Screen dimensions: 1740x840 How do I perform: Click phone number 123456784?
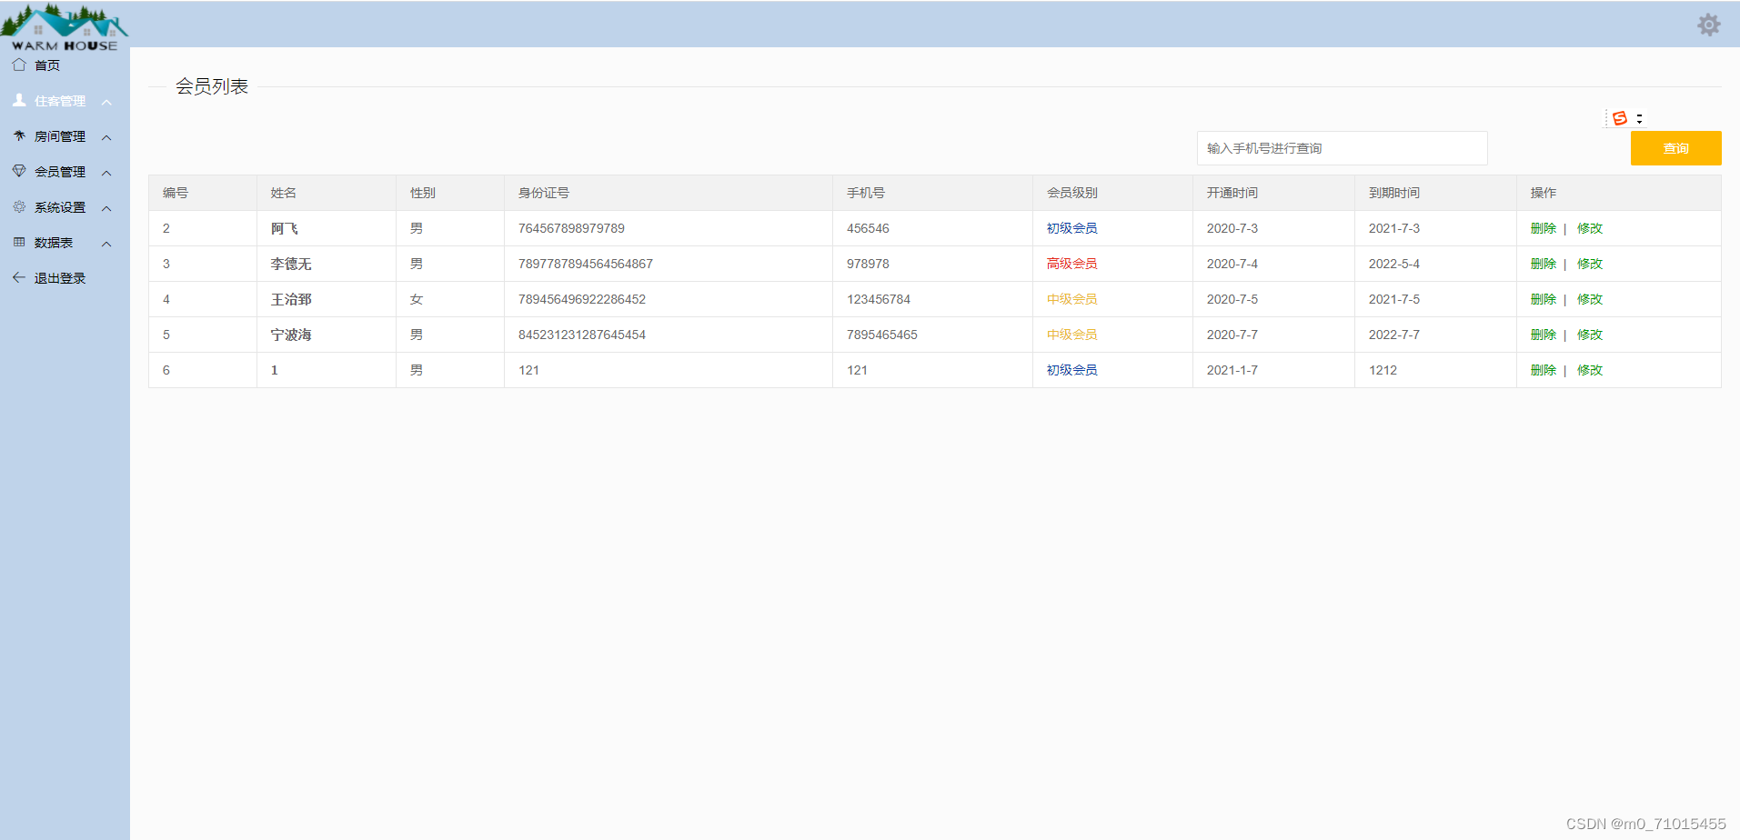[x=878, y=299]
